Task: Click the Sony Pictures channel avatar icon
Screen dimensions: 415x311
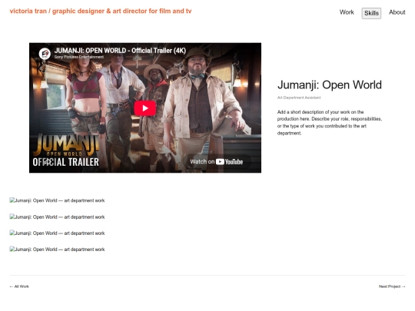Action: pos(45,54)
